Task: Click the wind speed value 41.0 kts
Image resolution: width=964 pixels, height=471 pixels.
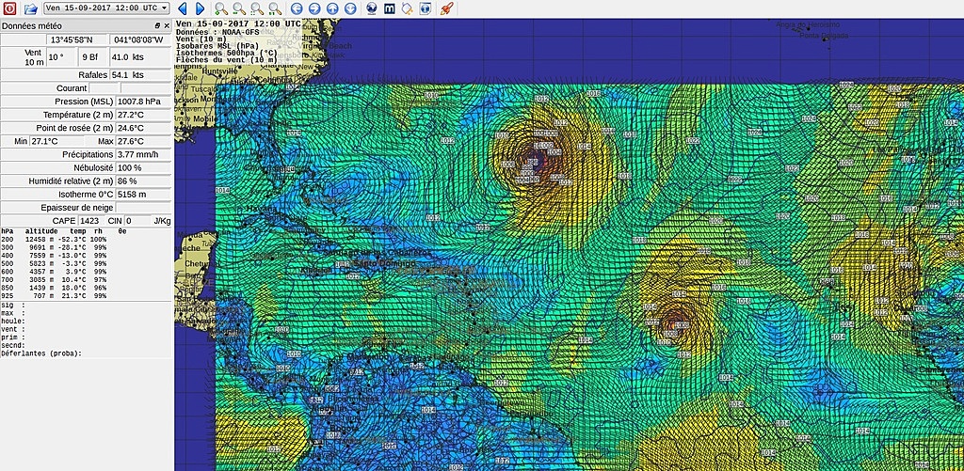Action: coord(140,57)
